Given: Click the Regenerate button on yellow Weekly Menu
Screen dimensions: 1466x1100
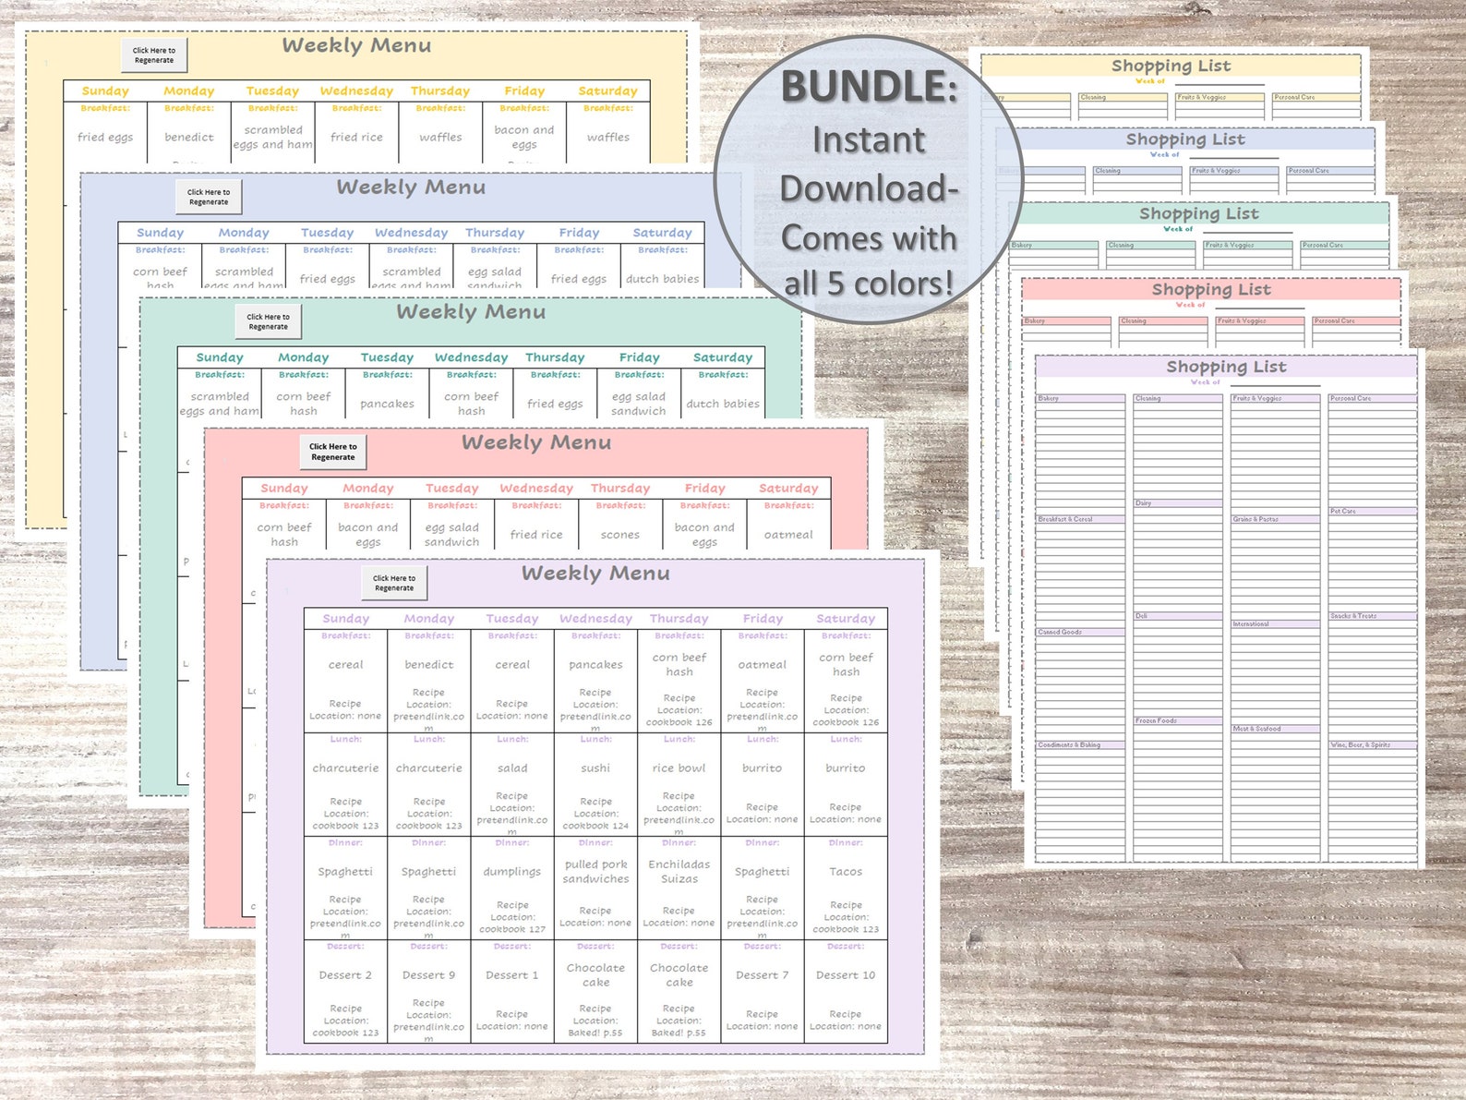Looking at the screenshot, I should point(154,55).
